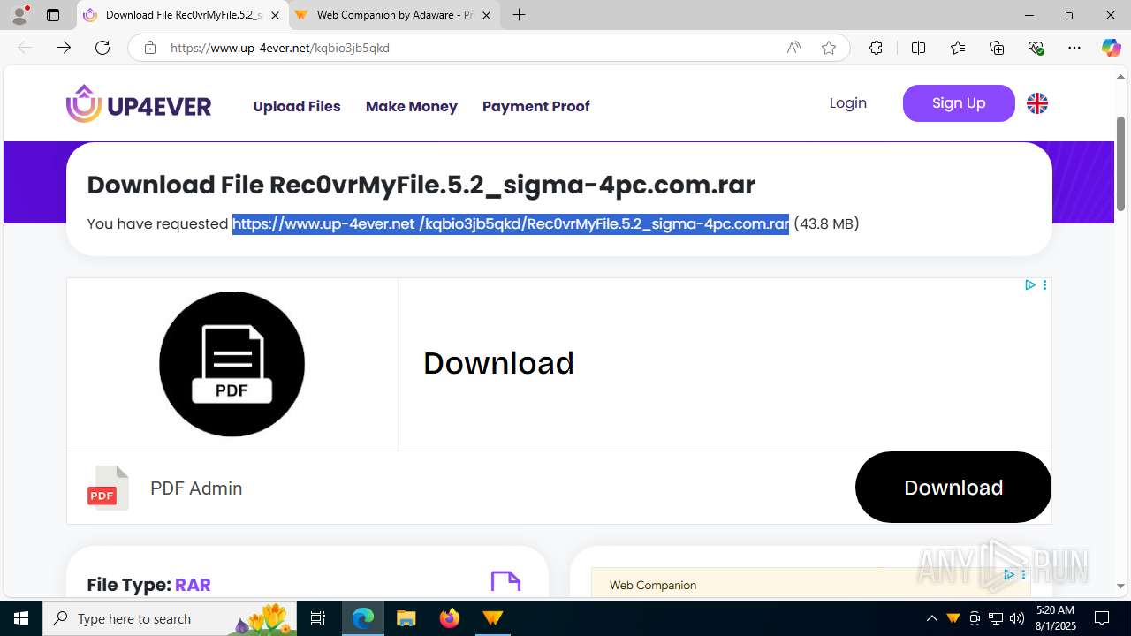The height and width of the screenshot is (636, 1131).
Task: Open Split screen view
Action: [x=918, y=48]
